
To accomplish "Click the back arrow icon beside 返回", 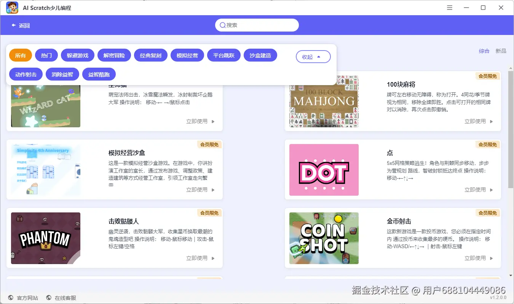I will 14,25.
